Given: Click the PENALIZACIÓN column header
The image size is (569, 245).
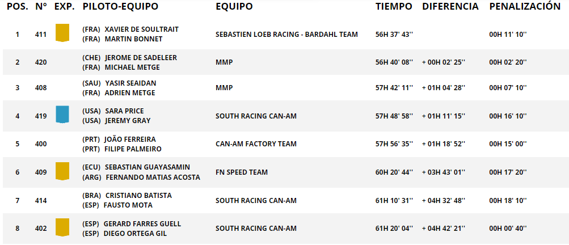Looking at the screenshot, I should (x=525, y=7).
